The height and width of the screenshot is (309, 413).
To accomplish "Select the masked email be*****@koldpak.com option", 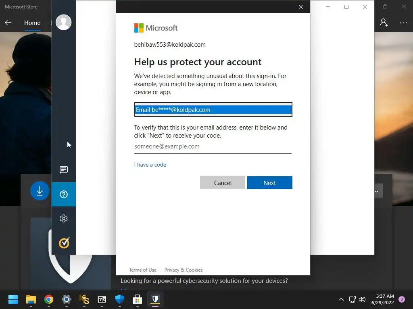I will click(213, 109).
